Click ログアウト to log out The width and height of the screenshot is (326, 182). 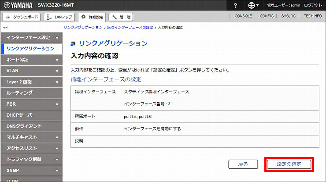pyautogui.click(x=313, y=5)
